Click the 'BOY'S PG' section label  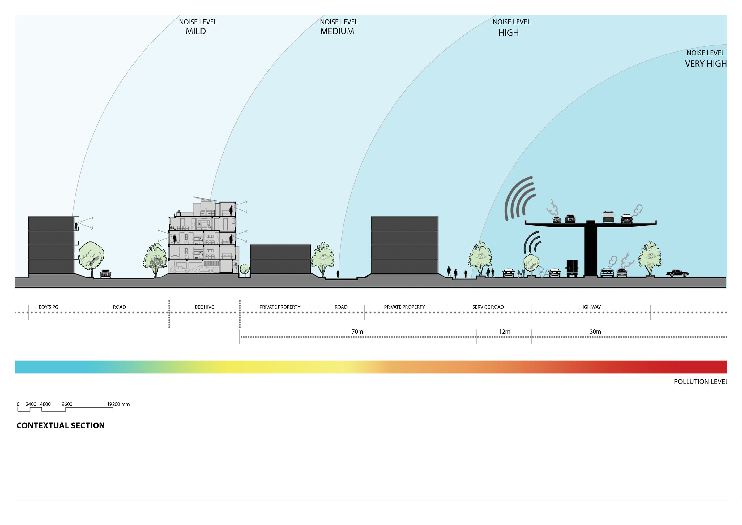(x=49, y=307)
